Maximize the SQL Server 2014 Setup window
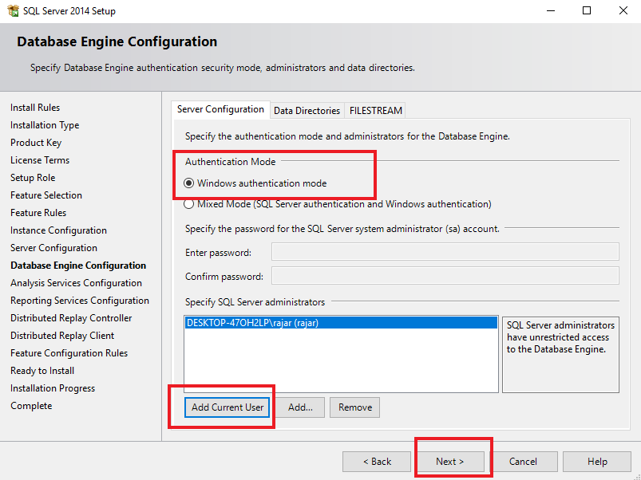The image size is (641, 480). click(587, 10)
